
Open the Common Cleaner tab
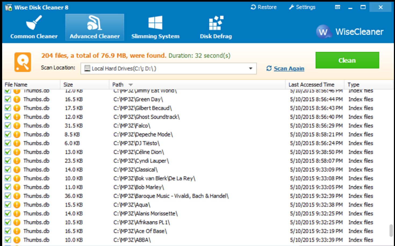[x=34, y=27]
